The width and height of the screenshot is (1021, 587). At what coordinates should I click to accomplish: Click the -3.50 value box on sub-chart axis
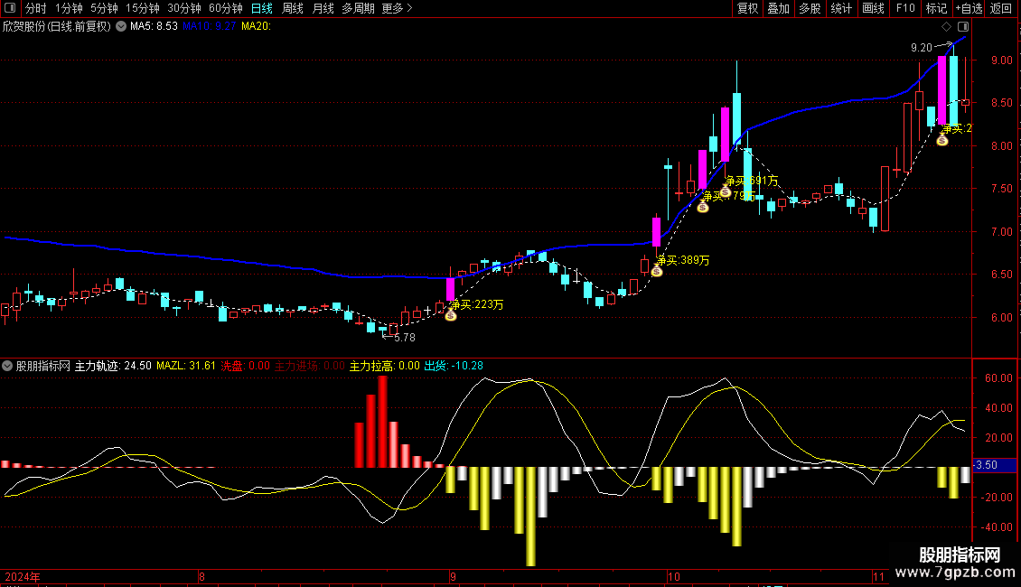click(x=994, y=465)
